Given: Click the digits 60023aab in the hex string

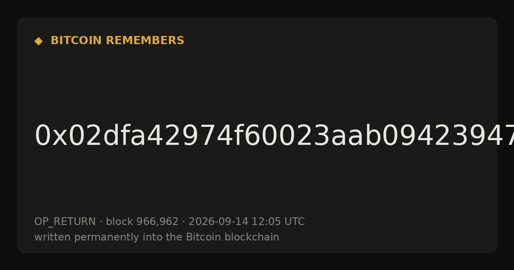Looking at the screenshot, I should (x=313, y=136).
